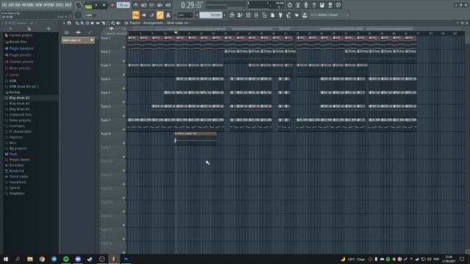This screenshot has height=264, width=470.
Task: Open the plugin picker plug icon
Action: (x=281, y=15)
